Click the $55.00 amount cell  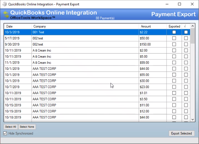point(153,75)
